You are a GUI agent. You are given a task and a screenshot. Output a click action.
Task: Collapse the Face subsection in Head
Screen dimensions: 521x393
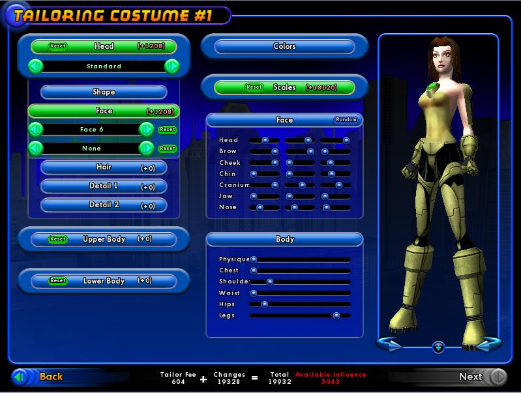(x=104, y=111)
